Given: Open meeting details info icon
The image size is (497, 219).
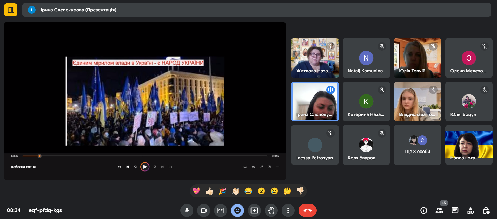Looking at the screenshot, I should 424,210.
